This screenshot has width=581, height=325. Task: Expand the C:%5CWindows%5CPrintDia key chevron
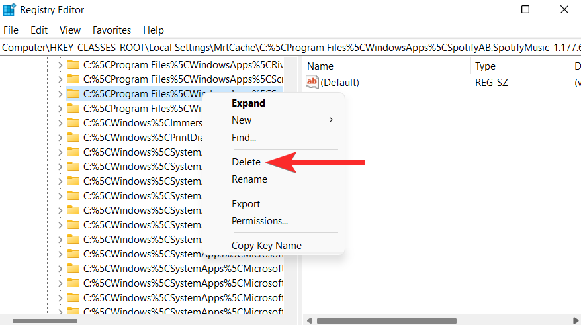(x=60, y=138)
